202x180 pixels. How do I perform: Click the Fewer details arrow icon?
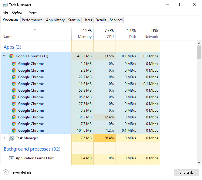tap(5, 172)
